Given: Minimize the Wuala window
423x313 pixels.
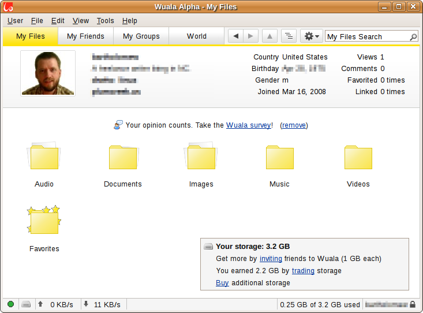Looking at the screenshot, I should [384, 6].
